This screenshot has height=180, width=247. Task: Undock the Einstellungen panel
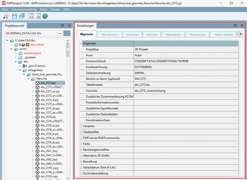pyautogui.click(x=235, y=25)
